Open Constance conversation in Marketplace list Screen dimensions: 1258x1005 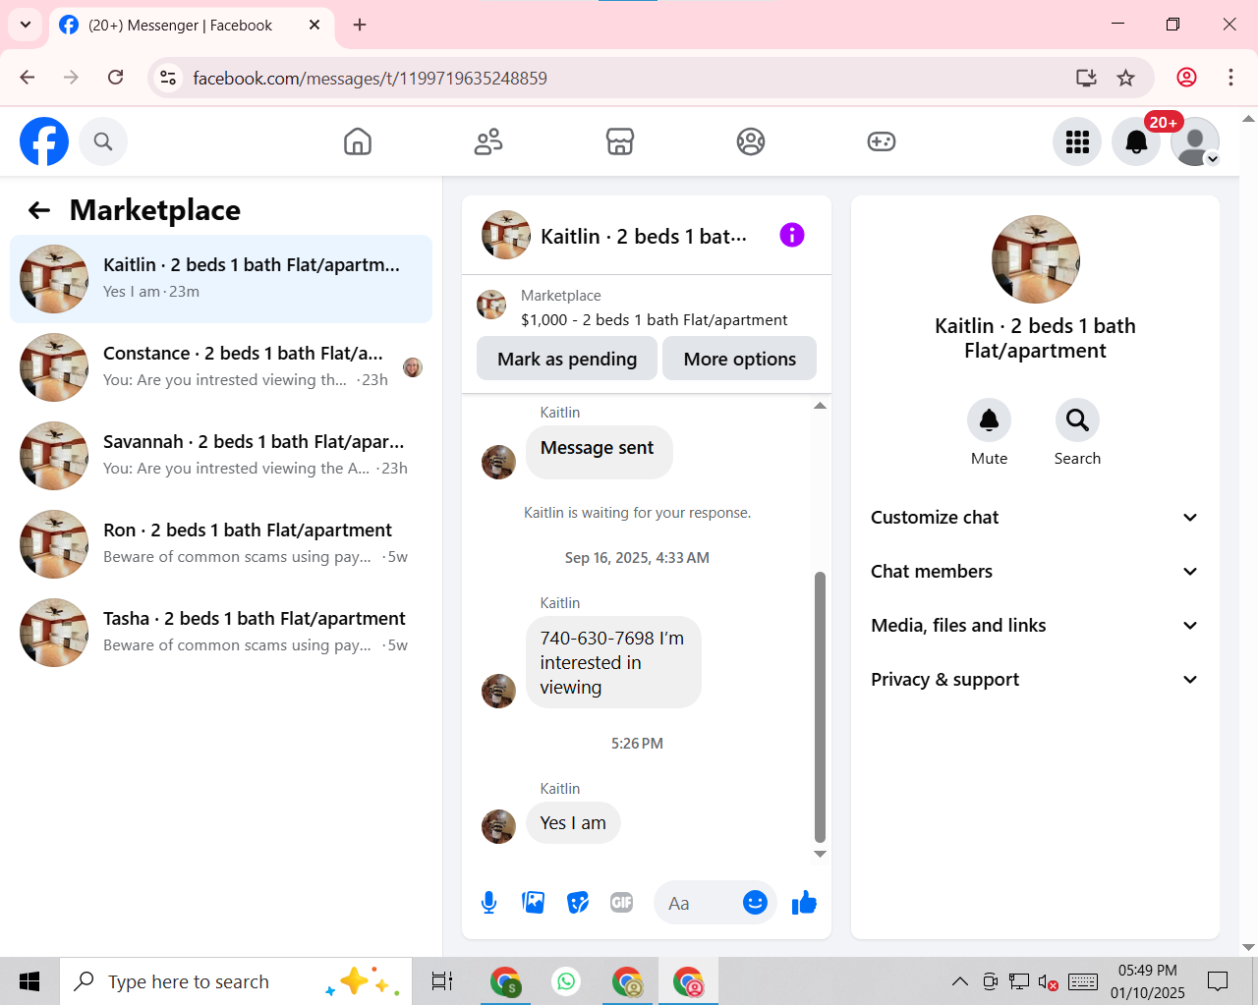[x=221, y=367]
